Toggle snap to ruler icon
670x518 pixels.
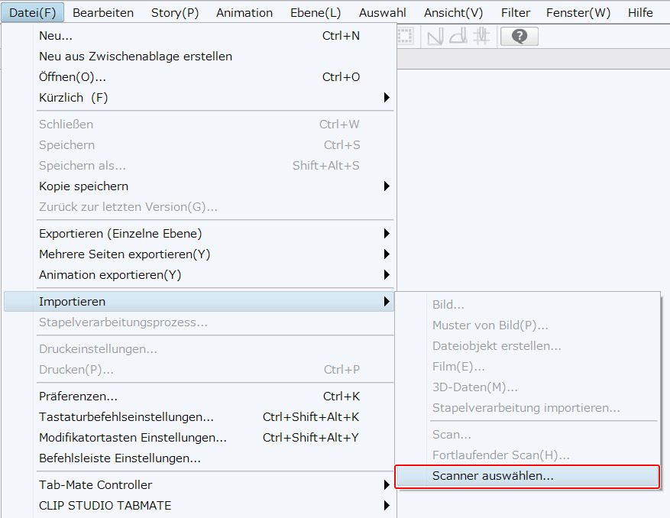(435, 37)
